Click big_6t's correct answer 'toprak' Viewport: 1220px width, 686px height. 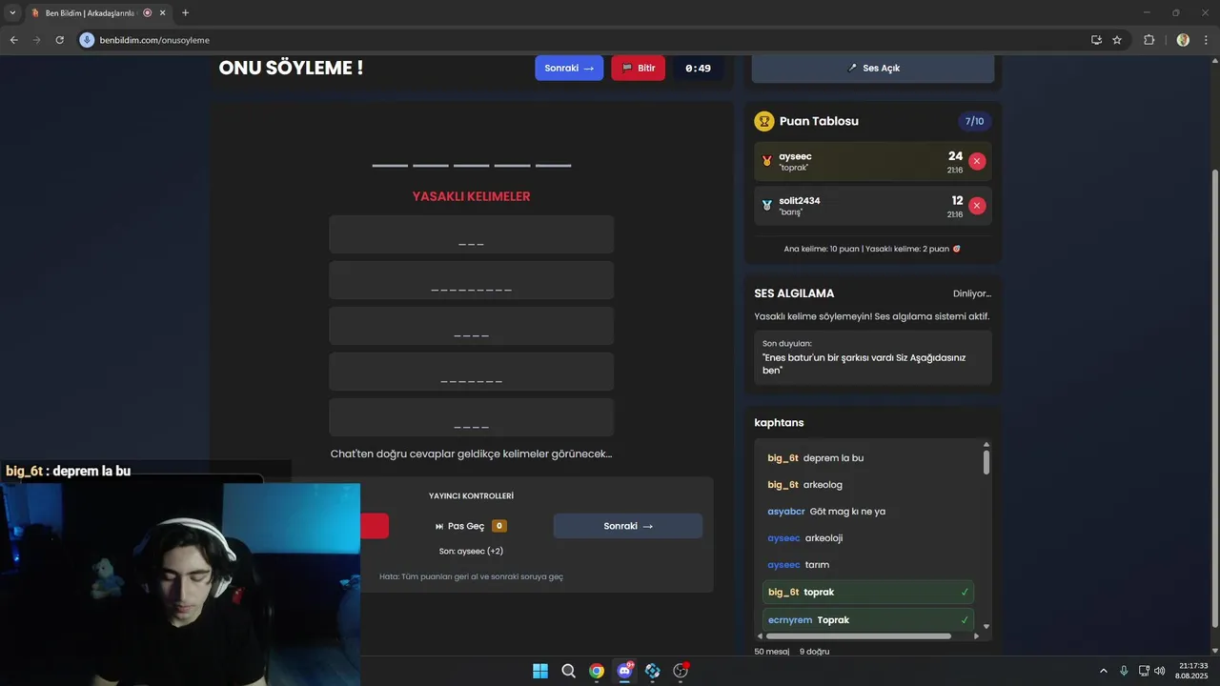[868, 592]
